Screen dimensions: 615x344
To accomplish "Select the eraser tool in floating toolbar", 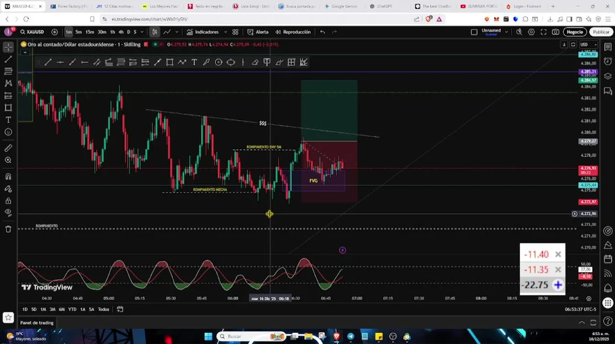I will (x=255, y=62).
